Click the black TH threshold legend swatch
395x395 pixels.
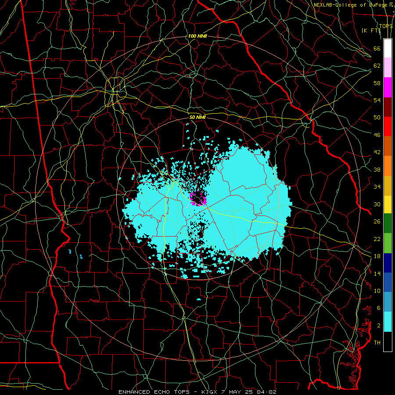(x=388, y=341)
